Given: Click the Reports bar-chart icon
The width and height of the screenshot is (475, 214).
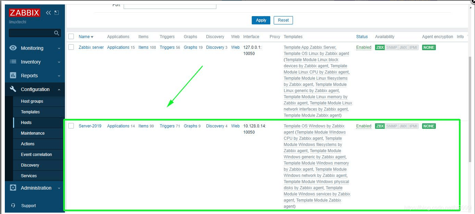Looking at the screenshot, I should (13, 75).
